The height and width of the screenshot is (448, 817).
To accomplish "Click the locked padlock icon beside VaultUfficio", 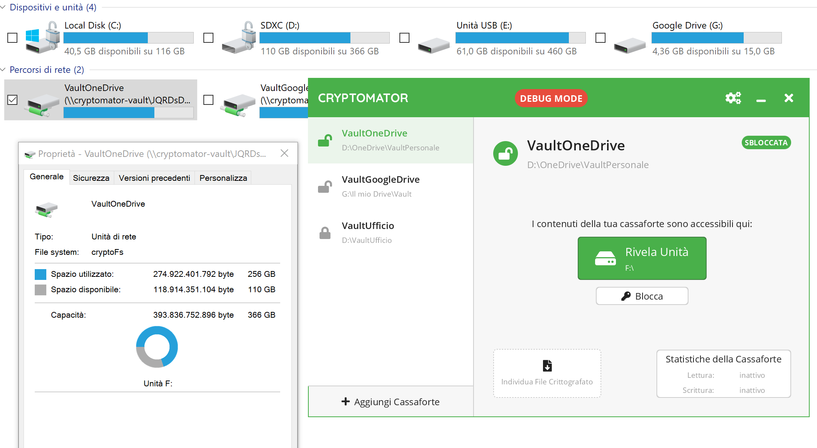I will [325, 233].
